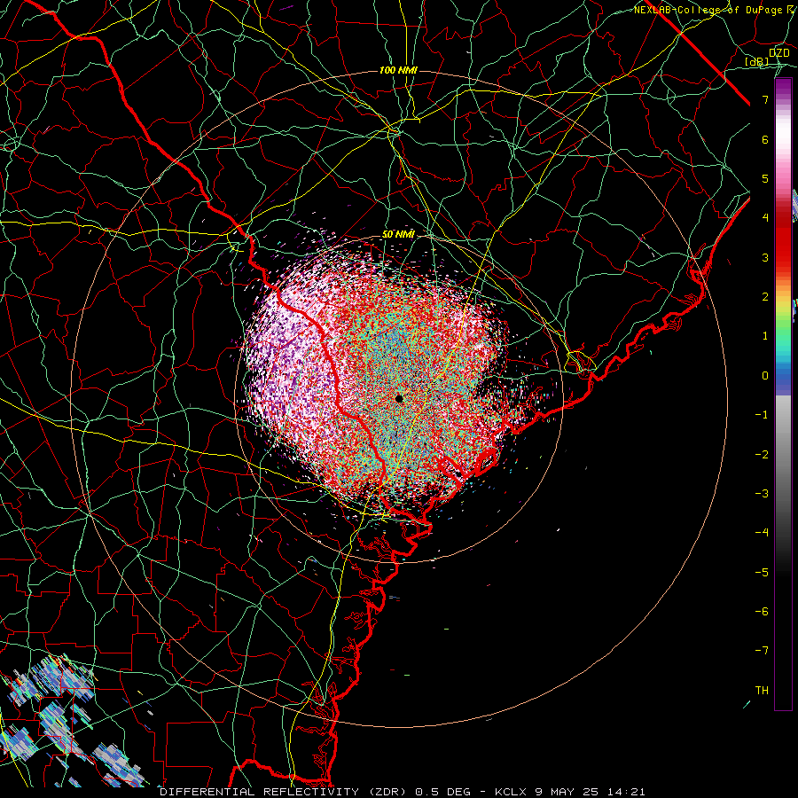
Task: Click the black radar site dot
Action: 399,398
